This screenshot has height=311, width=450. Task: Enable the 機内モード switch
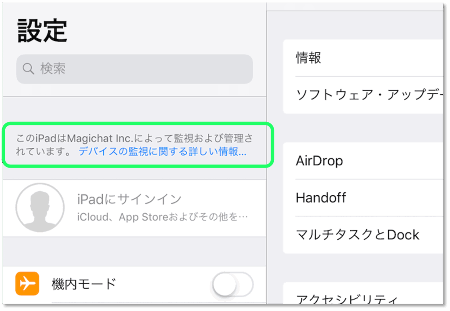(233, 284)
